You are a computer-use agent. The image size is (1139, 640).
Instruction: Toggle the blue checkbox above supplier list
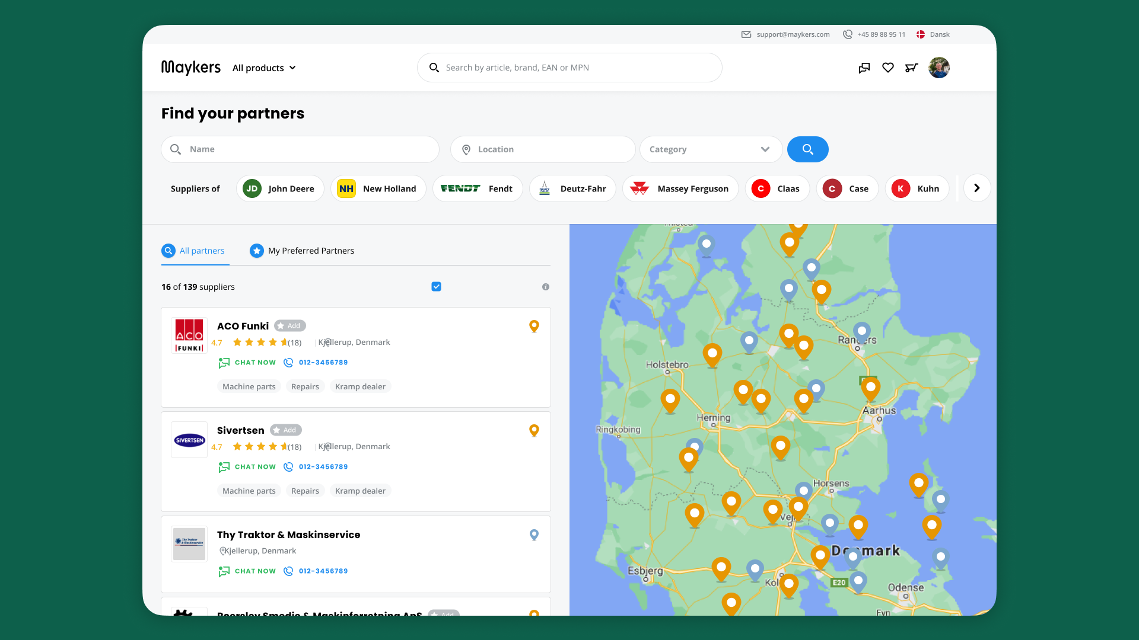437,287
